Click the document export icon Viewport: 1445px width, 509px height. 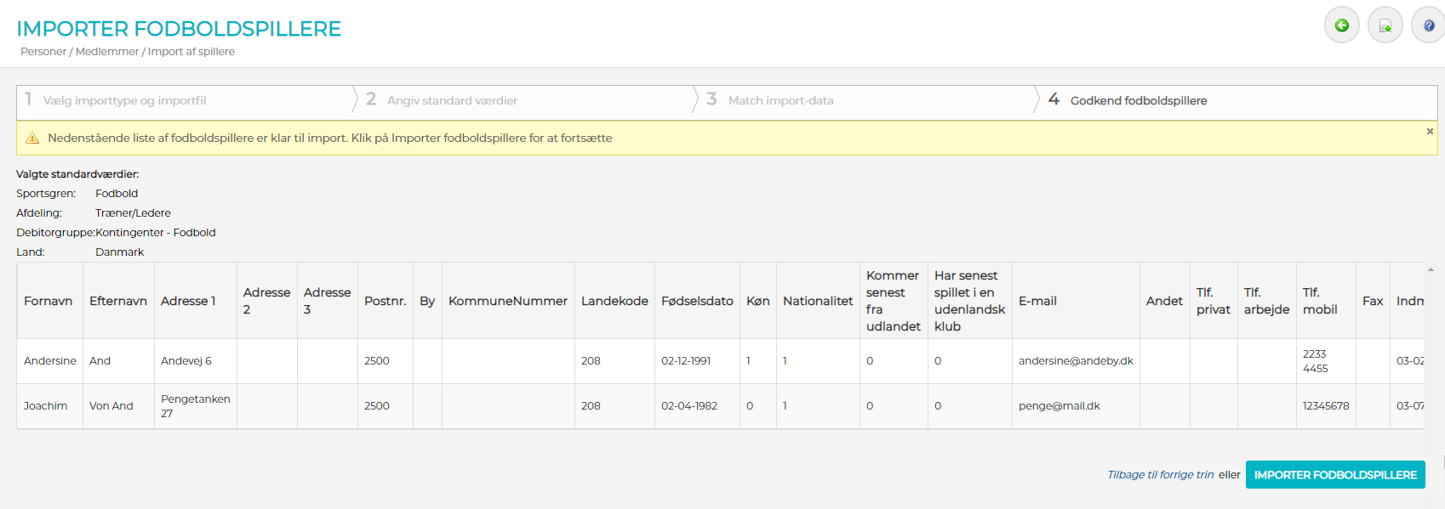click(x=1385, y=25)
